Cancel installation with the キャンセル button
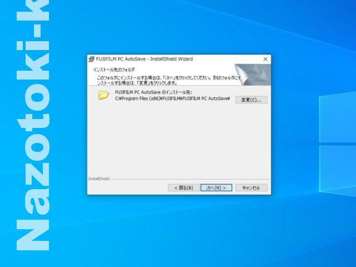The height and width of the screenshot is (267, 356). tap(251, 188)
